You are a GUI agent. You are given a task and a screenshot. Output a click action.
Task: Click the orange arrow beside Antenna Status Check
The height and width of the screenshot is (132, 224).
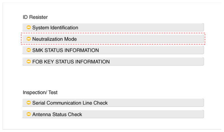[29, 114]
